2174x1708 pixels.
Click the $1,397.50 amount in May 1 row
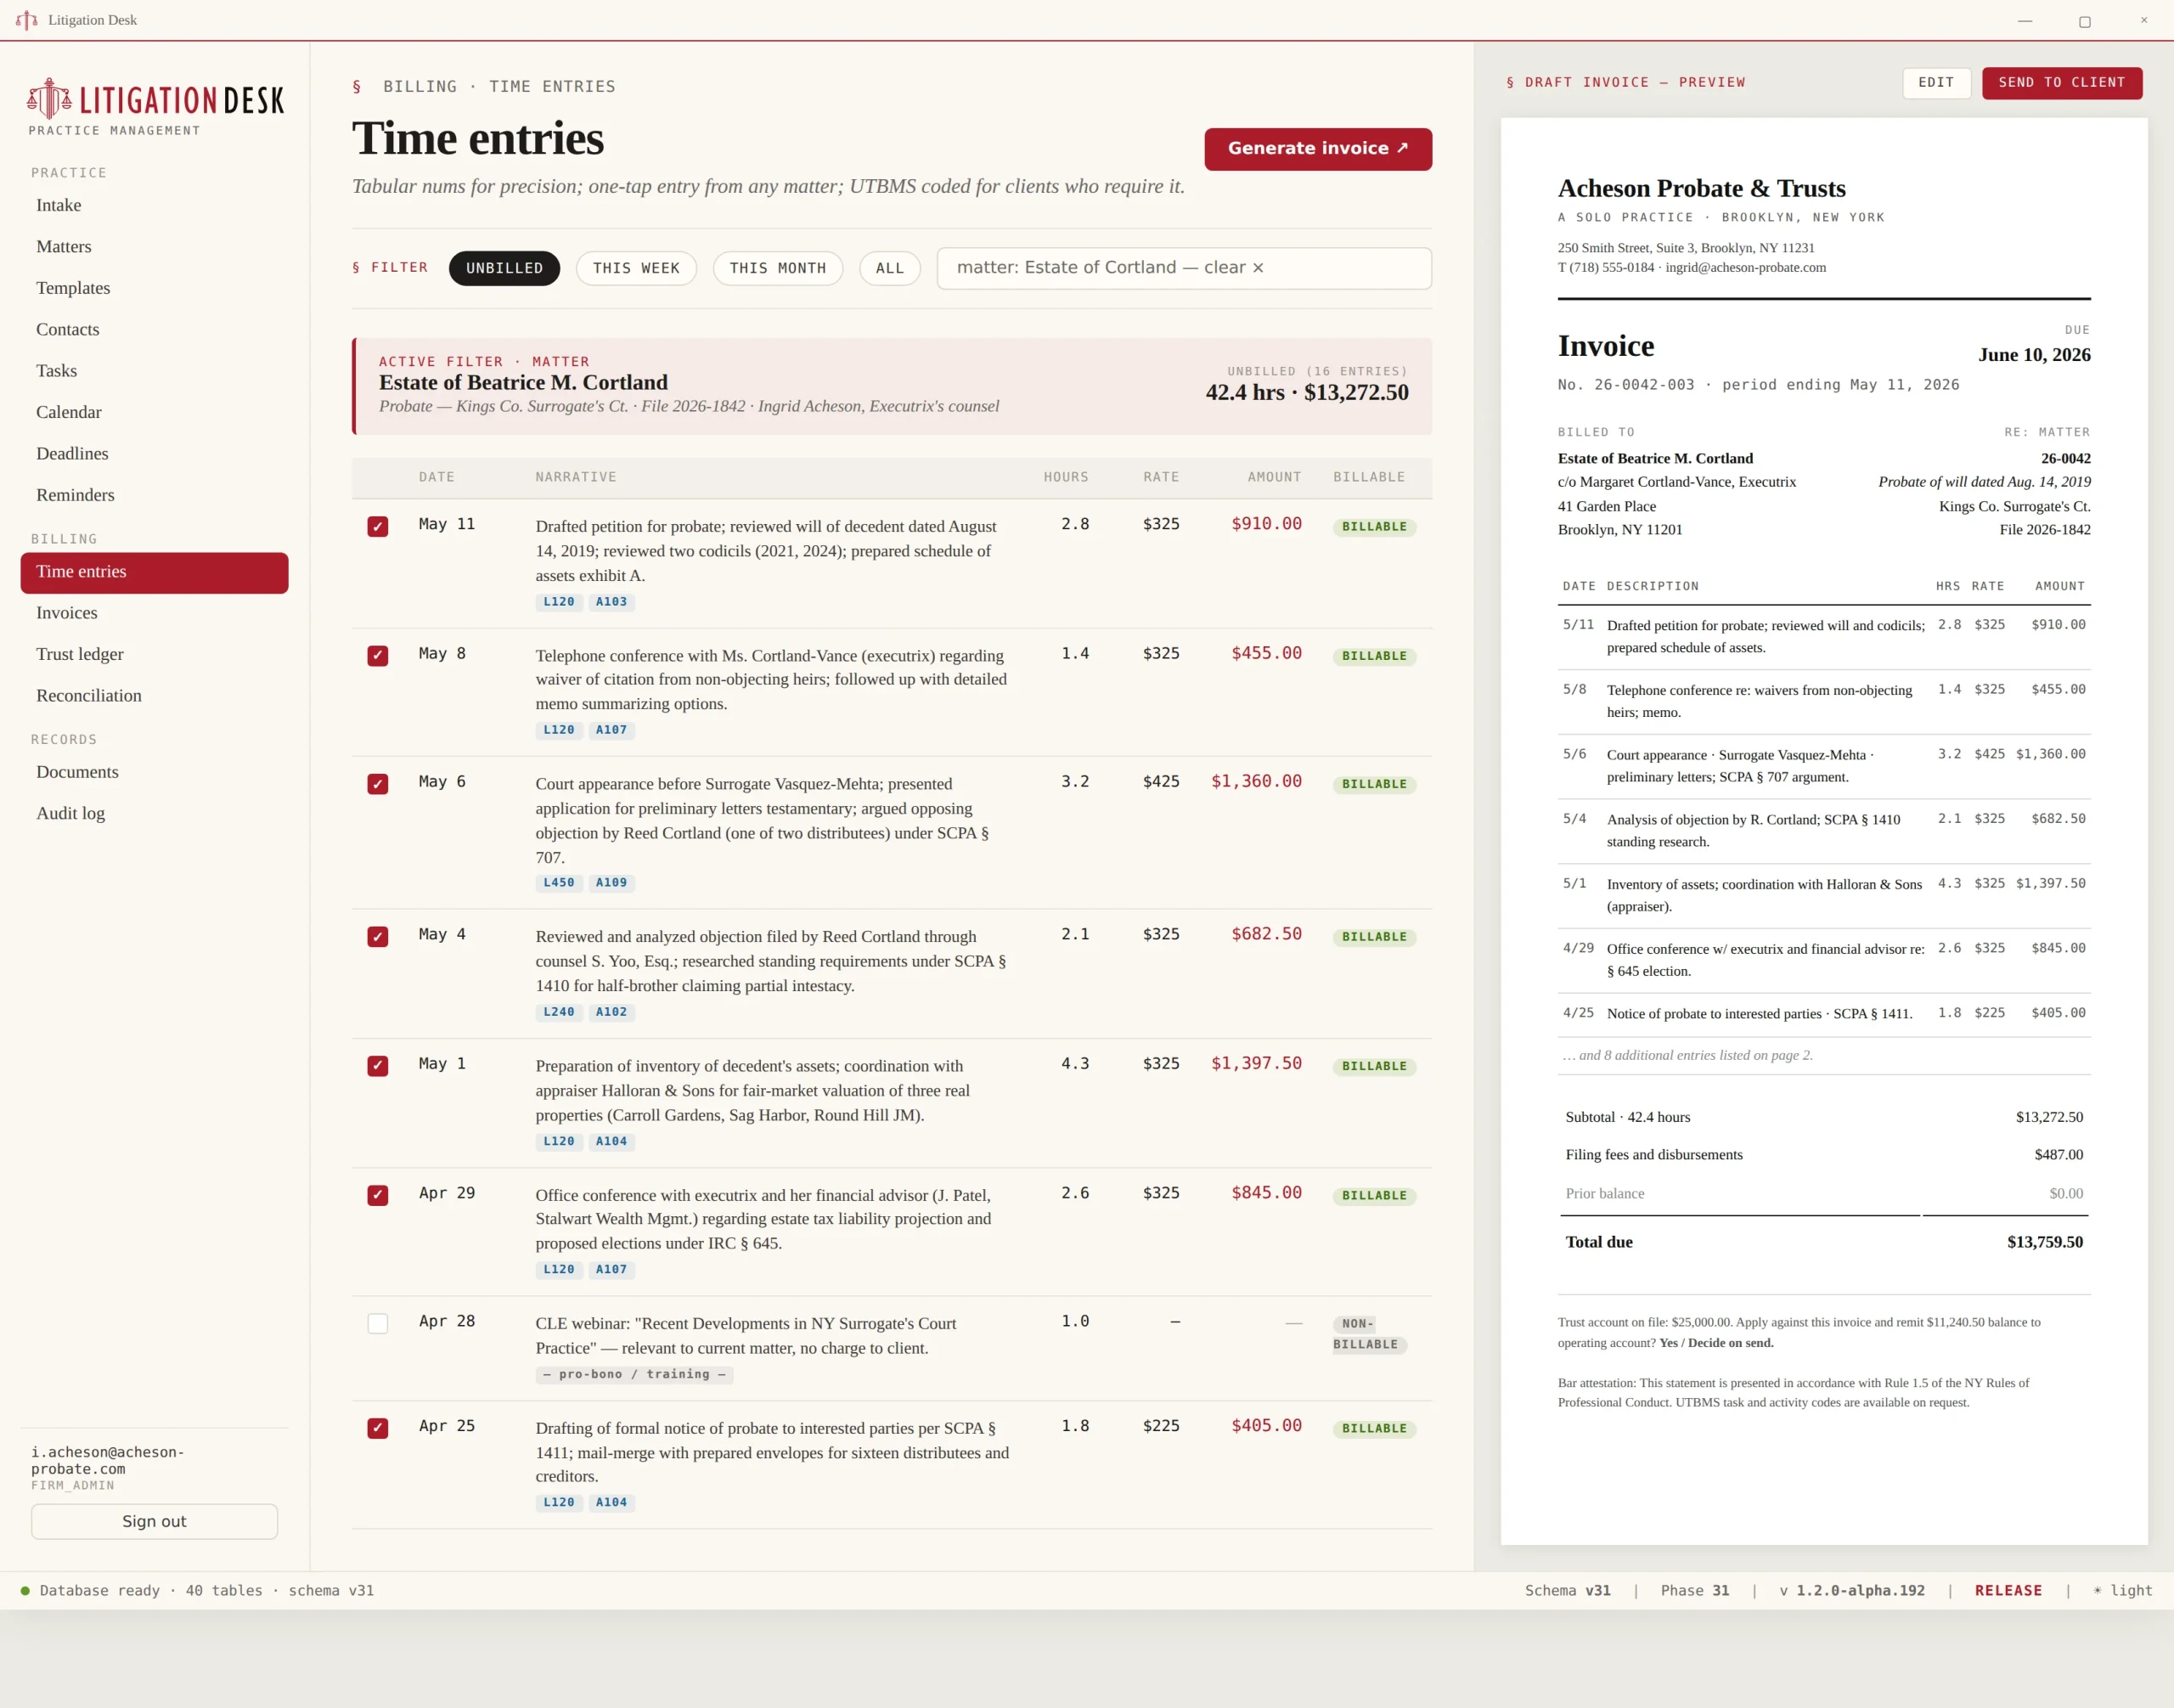coord(1256,1063)
